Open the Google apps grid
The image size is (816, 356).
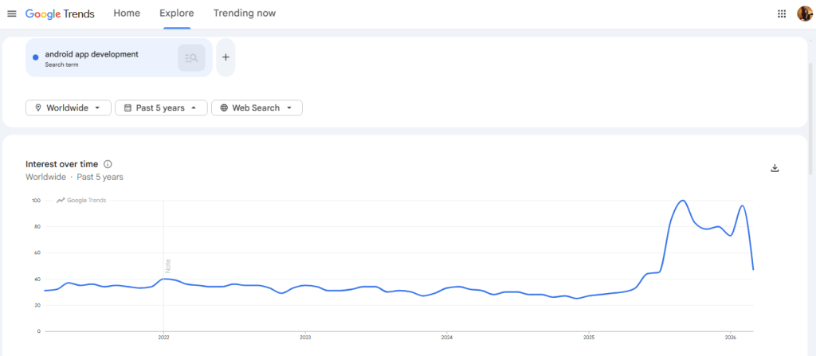782,14
